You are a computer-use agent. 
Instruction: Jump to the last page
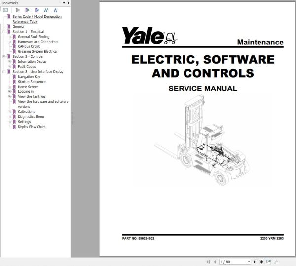coord(261,262)
